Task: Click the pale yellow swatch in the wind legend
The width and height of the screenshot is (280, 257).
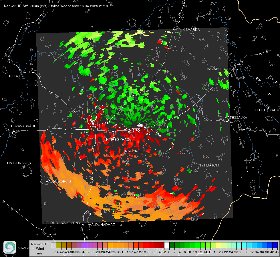Action: 219,245
